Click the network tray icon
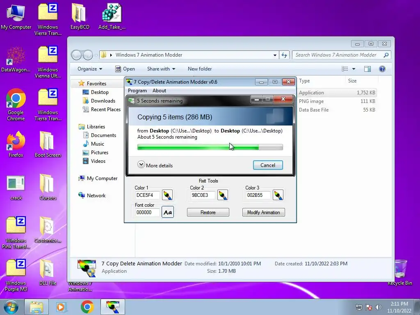Image resolution: width=420 pixels, height=315 pixels. [x=358, y=307]
